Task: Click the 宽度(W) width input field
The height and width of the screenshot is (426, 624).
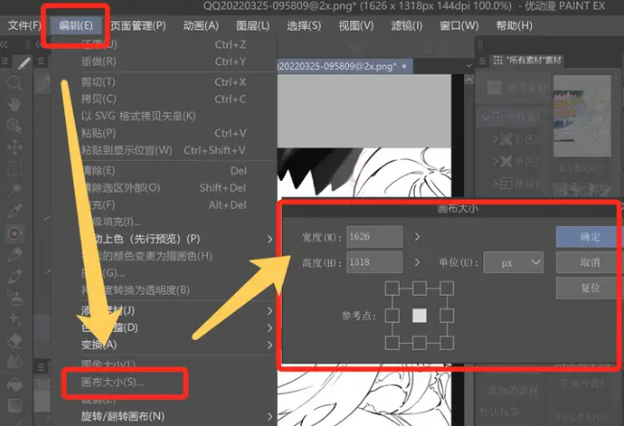Action: [x=375, y=236]
